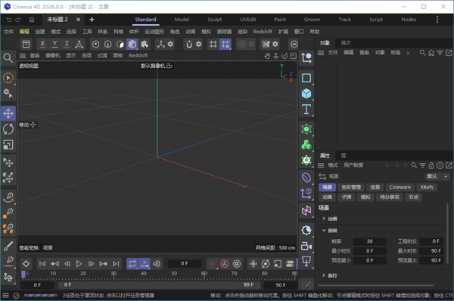Open the Redshift menu in main menu bar
This screenshot has height=301, width=454.
coord(263,32)
